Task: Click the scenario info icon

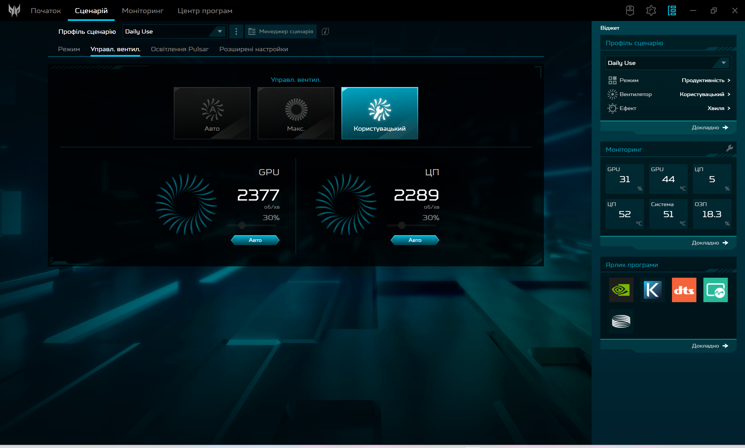Action: [x=325, y=31]
